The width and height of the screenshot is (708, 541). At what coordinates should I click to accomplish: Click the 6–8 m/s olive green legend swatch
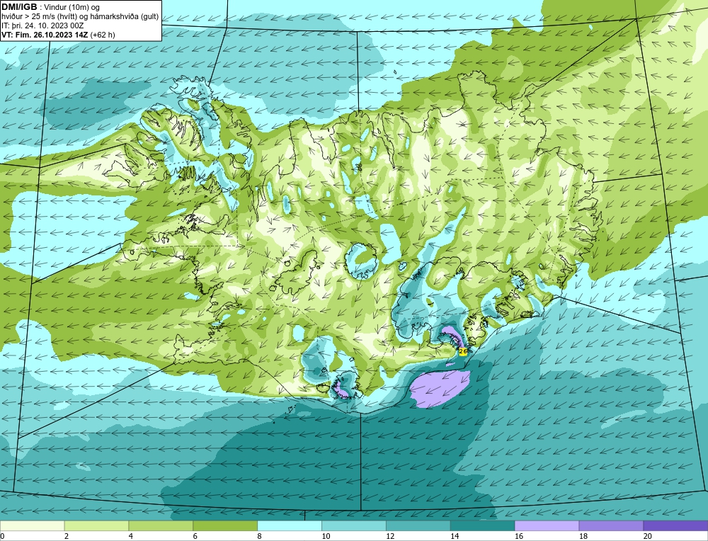click(225, 525)
